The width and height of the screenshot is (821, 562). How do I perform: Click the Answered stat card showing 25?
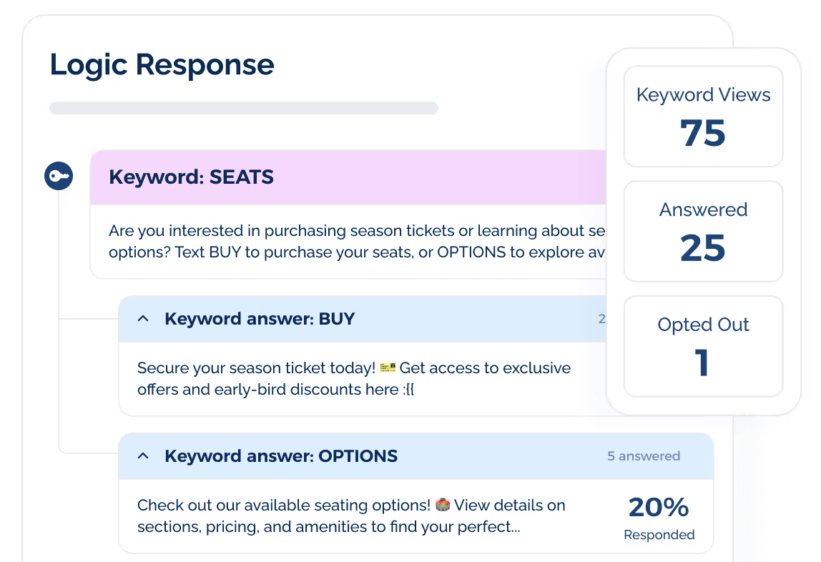(x=703, y=231)
